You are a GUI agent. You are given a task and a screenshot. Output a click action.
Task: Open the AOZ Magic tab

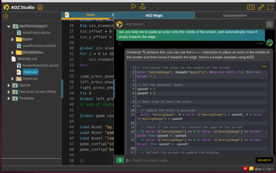click(154, 15)
